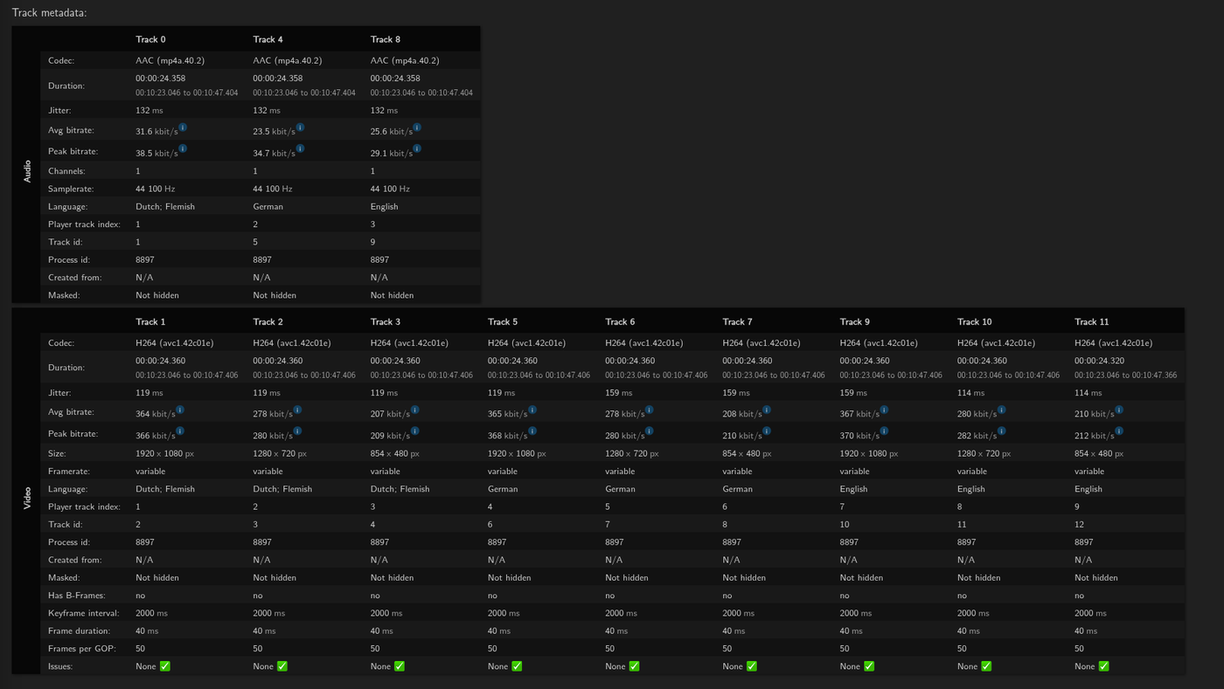Click info icon beside Track 3 peak bitrate 209 kbit/s

[x=414, y=431]
